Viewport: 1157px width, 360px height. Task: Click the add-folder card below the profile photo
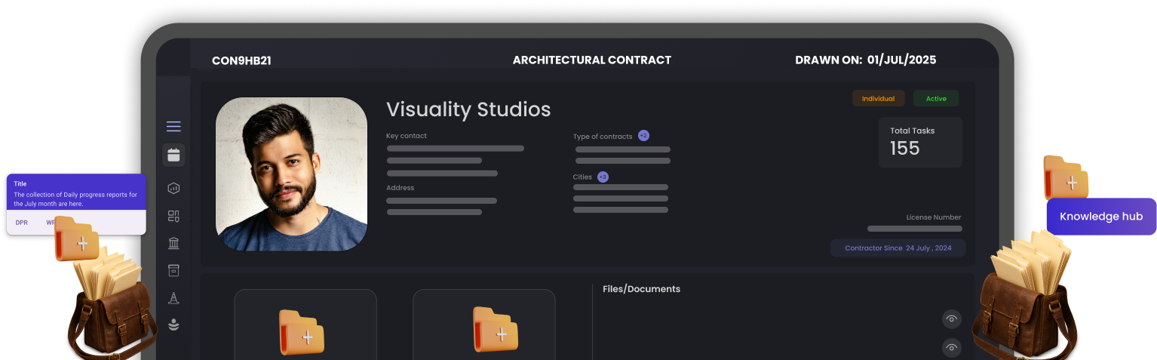coord(305,325)
